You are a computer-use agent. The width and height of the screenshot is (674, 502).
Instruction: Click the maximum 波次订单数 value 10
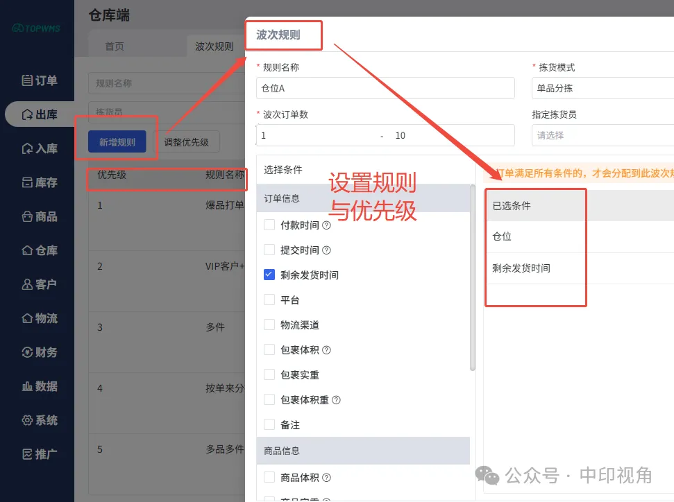(x=401, y=136)
